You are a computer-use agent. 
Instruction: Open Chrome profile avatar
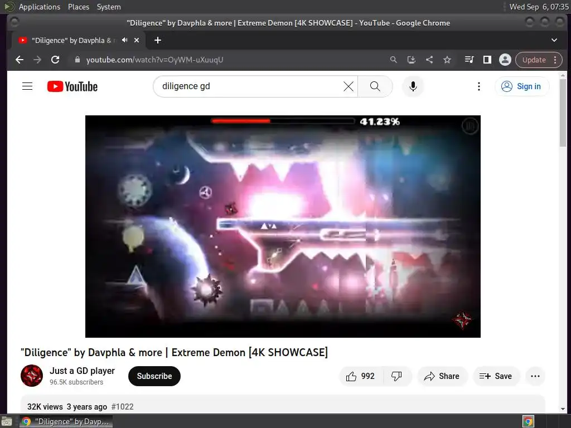pyautogui.click(x=505, y=60)
